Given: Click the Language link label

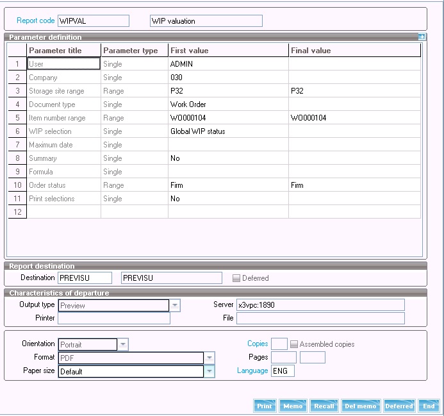Looking at the screenshot, I should (252, 370).
